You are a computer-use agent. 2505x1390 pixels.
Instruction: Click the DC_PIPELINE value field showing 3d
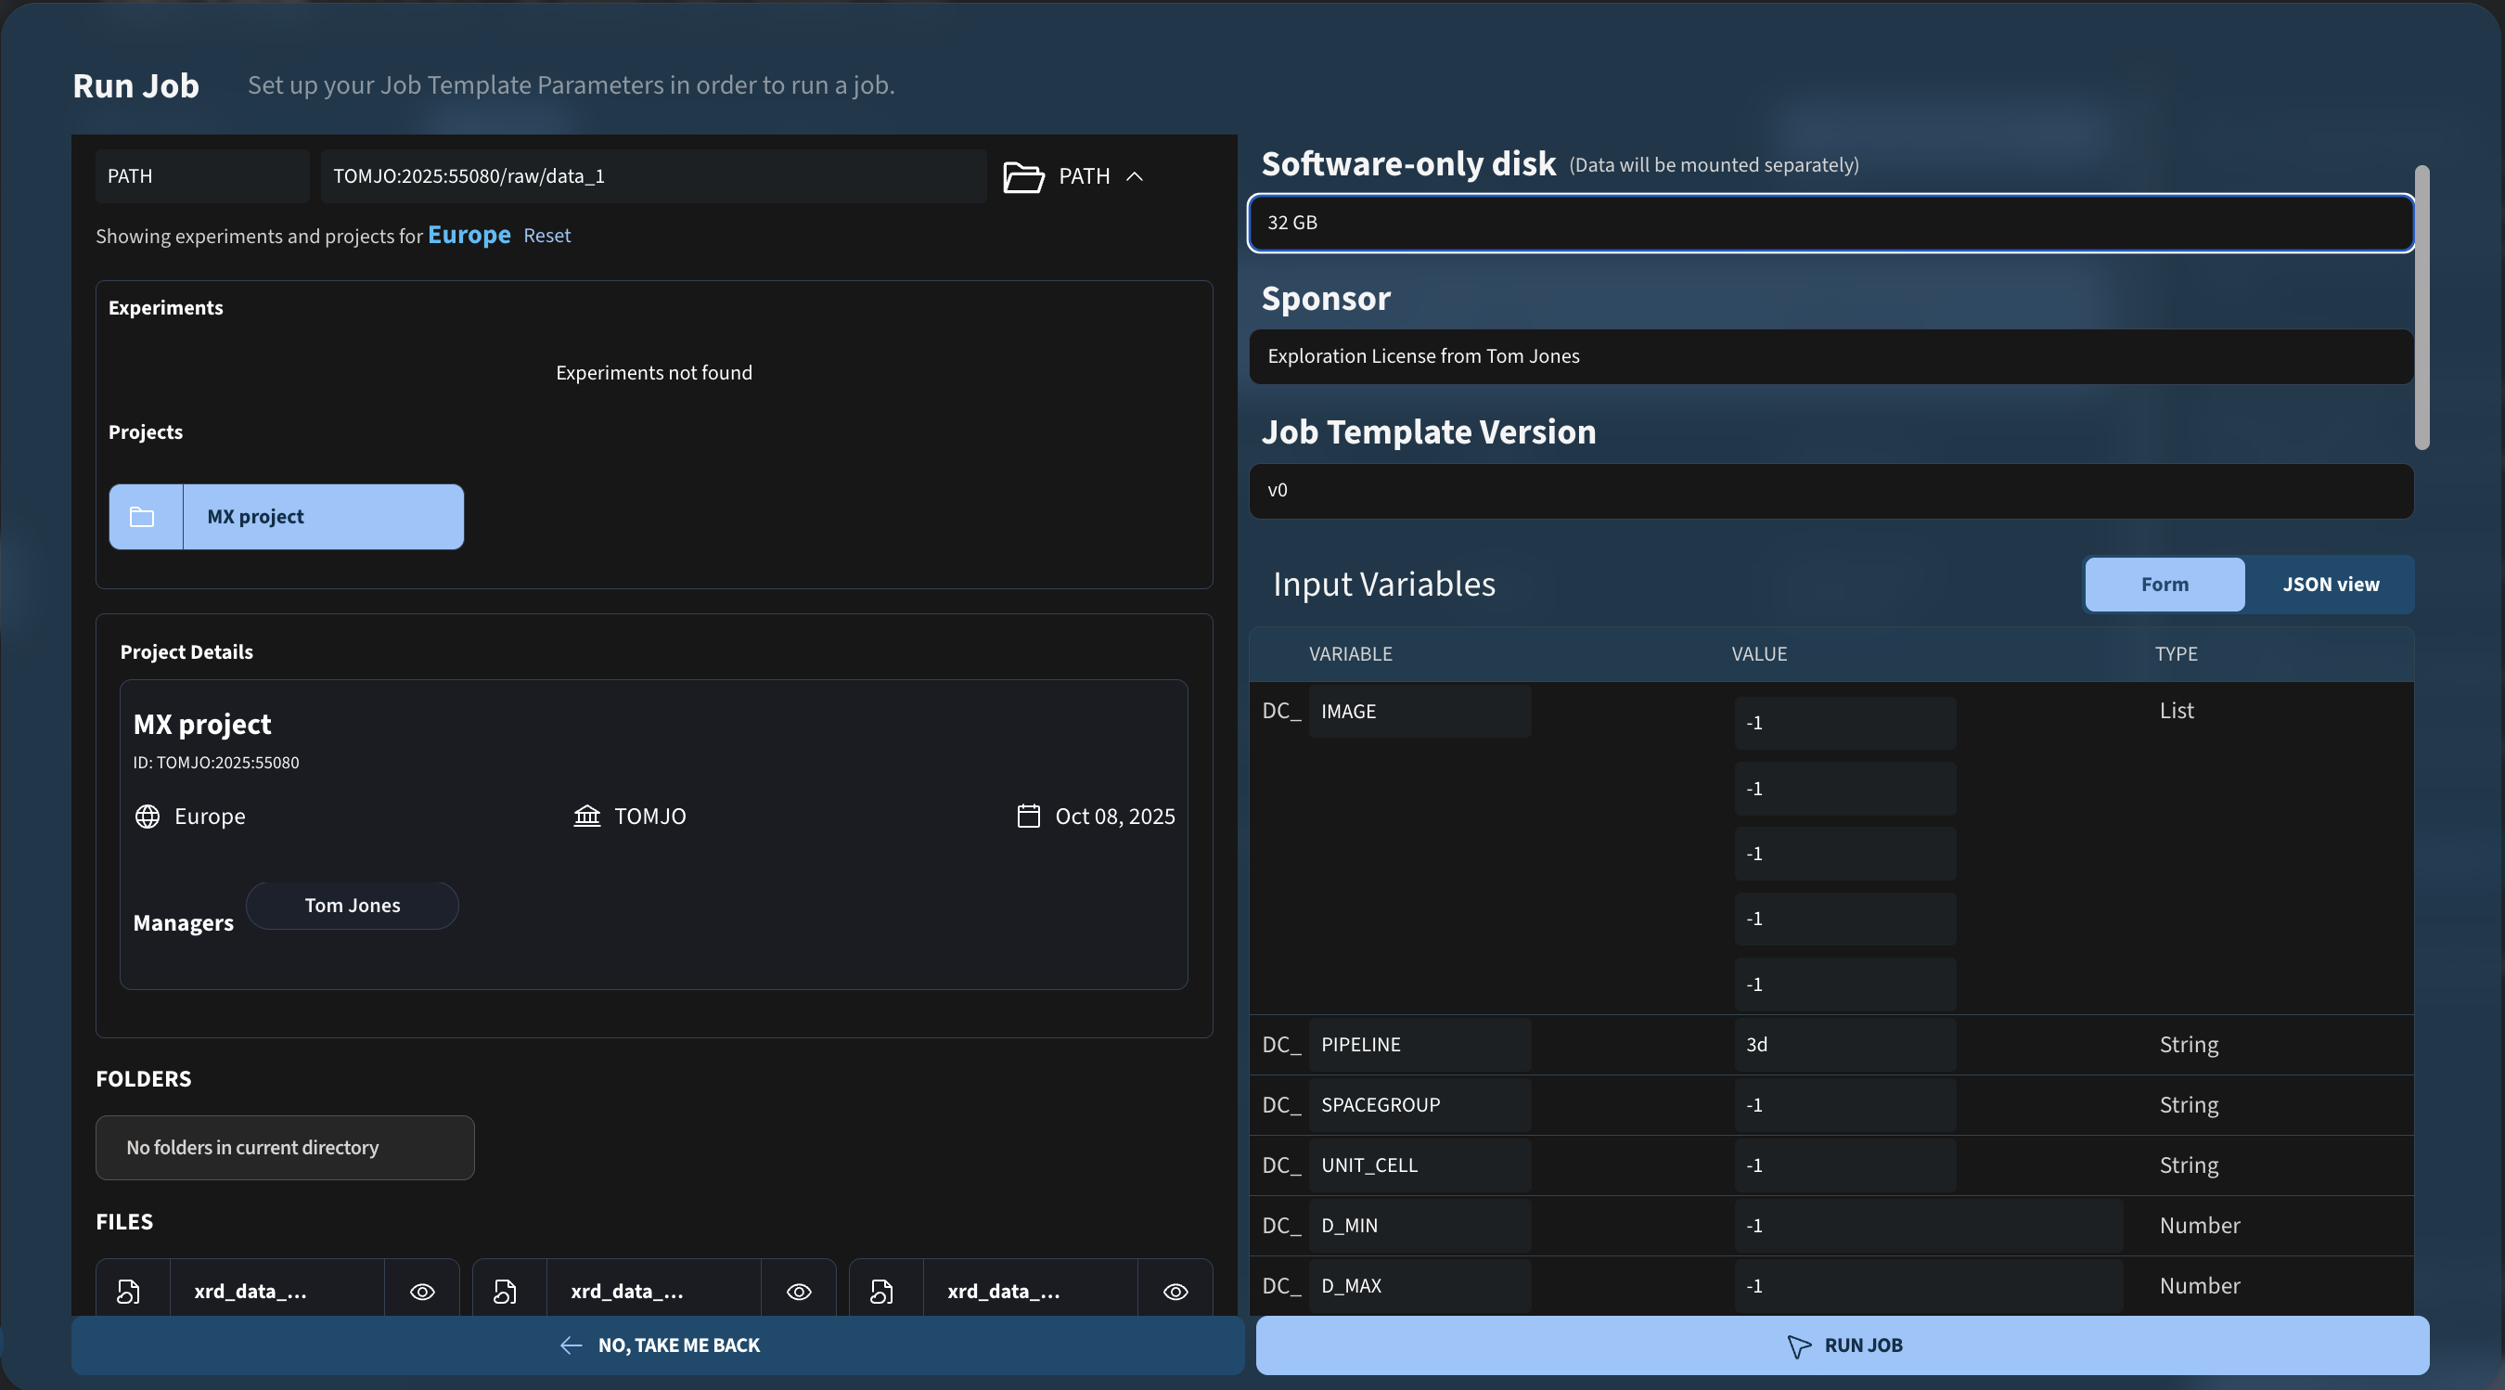pos(1843,1045)
